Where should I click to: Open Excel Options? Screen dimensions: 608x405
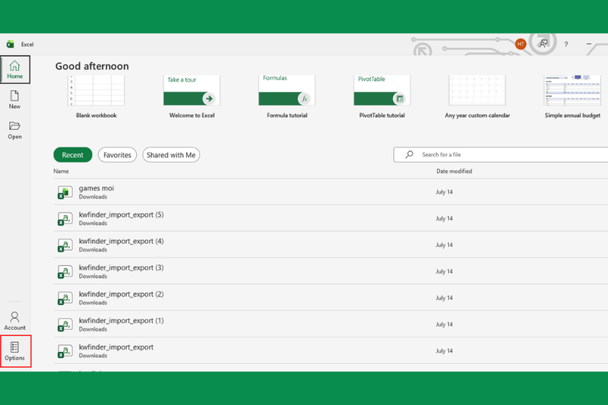(14, 352)
